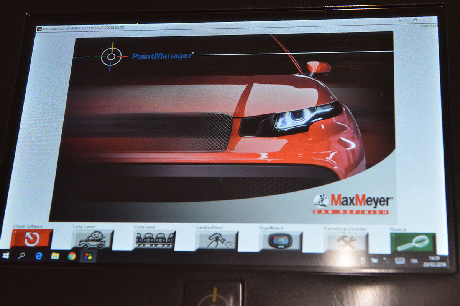
Task: Launch Google Chrome from the taskbar
Action: tap(72, 256)
